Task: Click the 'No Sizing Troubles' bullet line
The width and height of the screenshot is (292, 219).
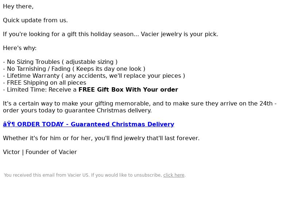Action: 60,62
